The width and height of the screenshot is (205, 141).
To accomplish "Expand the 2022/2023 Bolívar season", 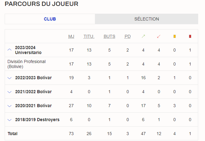I will tap(10, 78).
